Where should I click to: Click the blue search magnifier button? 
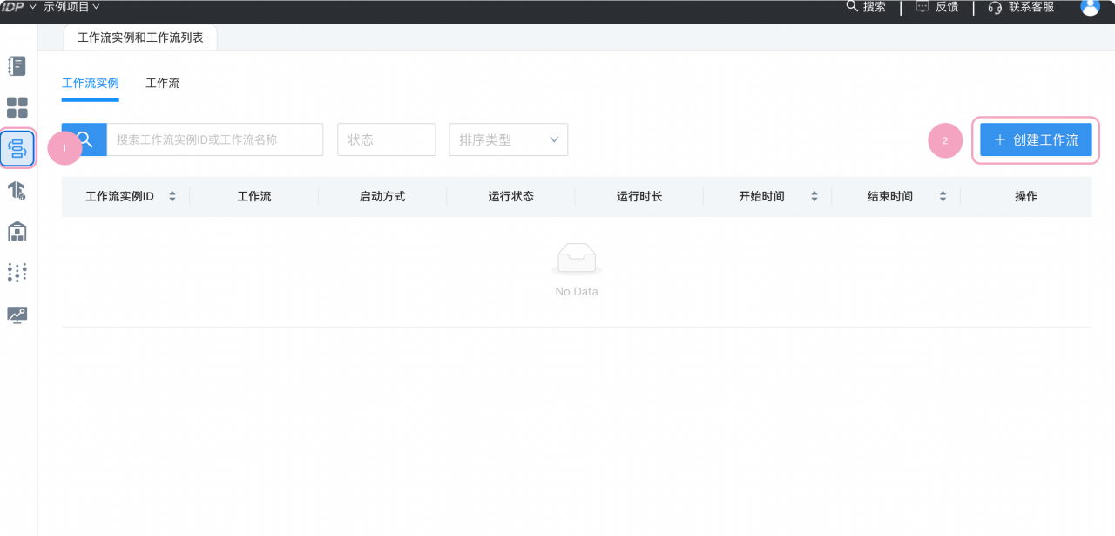point(84,139)
